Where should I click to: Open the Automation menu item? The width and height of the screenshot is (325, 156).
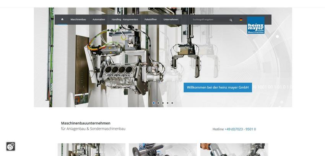(99, 19)
